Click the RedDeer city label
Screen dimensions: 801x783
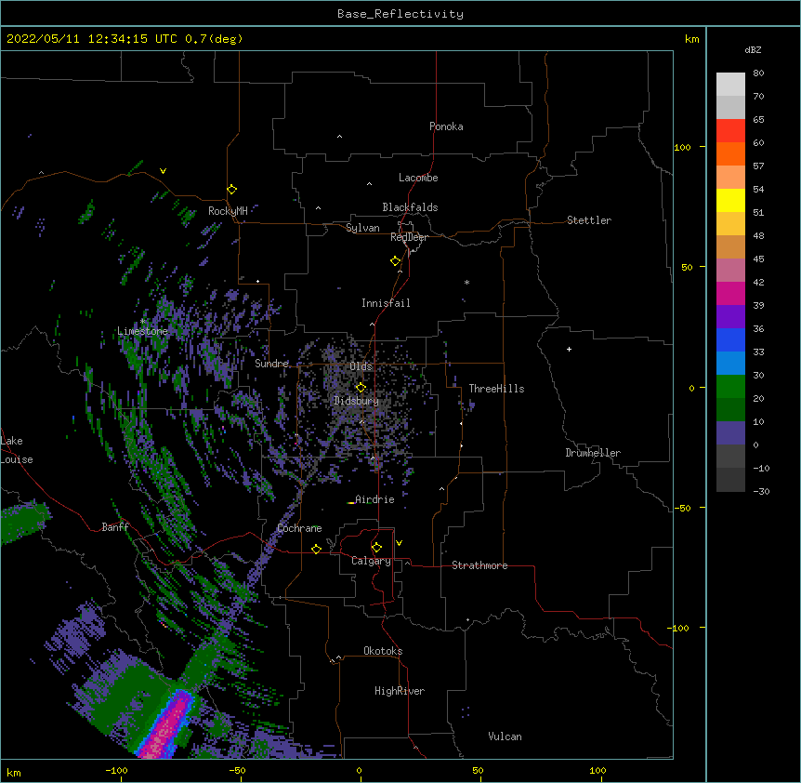click(409, 237)
